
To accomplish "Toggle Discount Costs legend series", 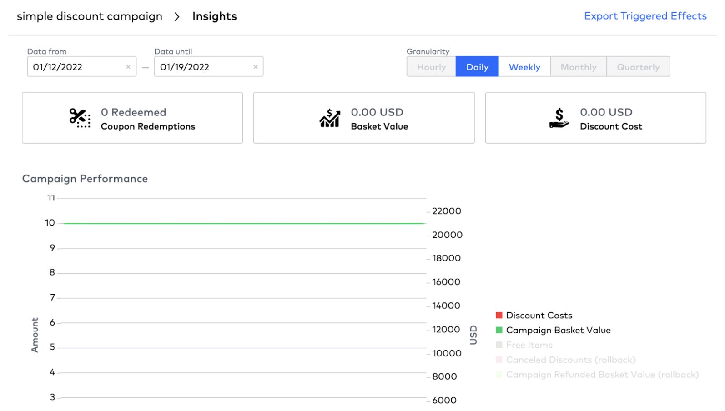I will (x=534, y=315).
